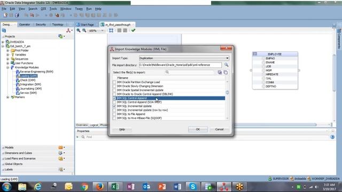The image size is (342, 192).
Task: Expand the First Folder node
Action: [7, 50]
